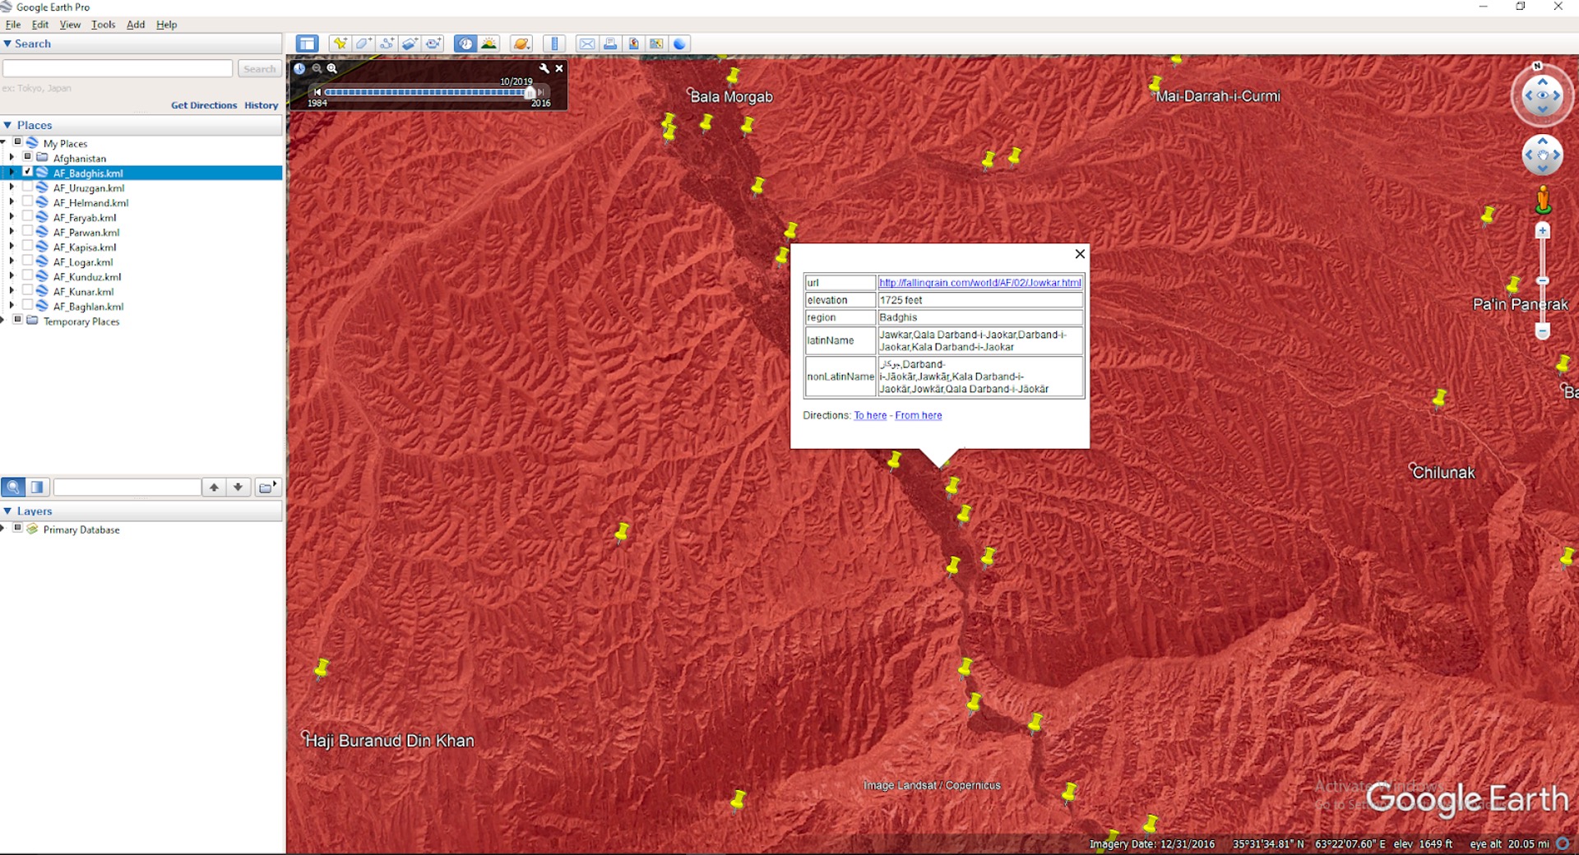The image size is (1579, 855).
Task: Toggle the Historical Imagery clock button
Action: 465,44
